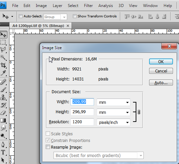
Task: Open the pixels/inch resolution units dropdown
Action: [x=114, y=122]
